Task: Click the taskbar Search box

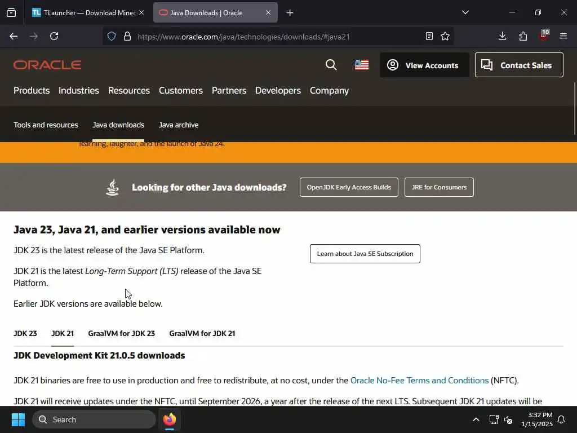Action: [94, 419]
